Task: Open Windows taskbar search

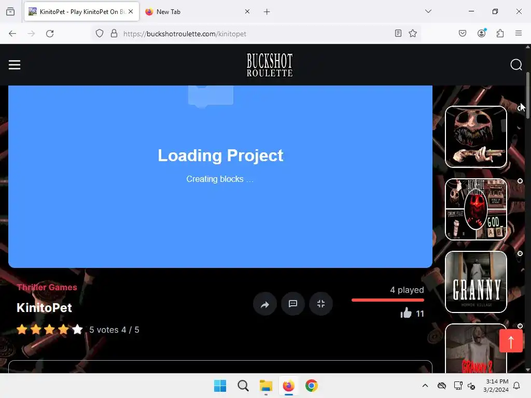Action: point(243,386)
